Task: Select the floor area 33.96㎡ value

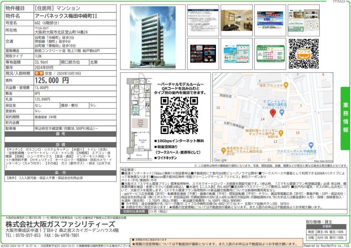Action: coord(41,62)
